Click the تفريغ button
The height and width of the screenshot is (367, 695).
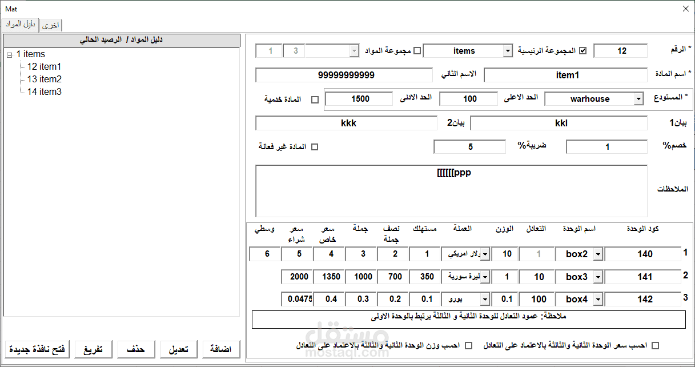[93, 349]
